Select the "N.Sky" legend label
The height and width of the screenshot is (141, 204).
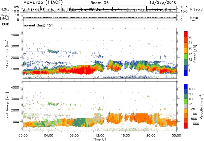5,9
